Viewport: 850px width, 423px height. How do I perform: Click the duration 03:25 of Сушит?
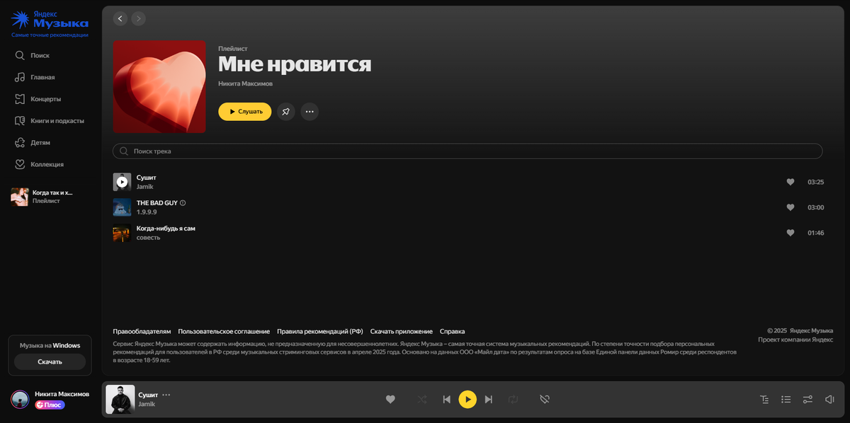tap(816, 182)
